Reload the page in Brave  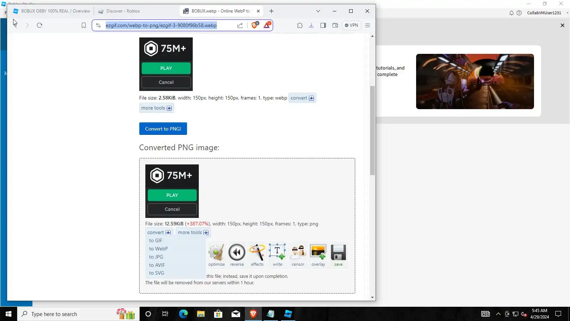tap(40, 25)
